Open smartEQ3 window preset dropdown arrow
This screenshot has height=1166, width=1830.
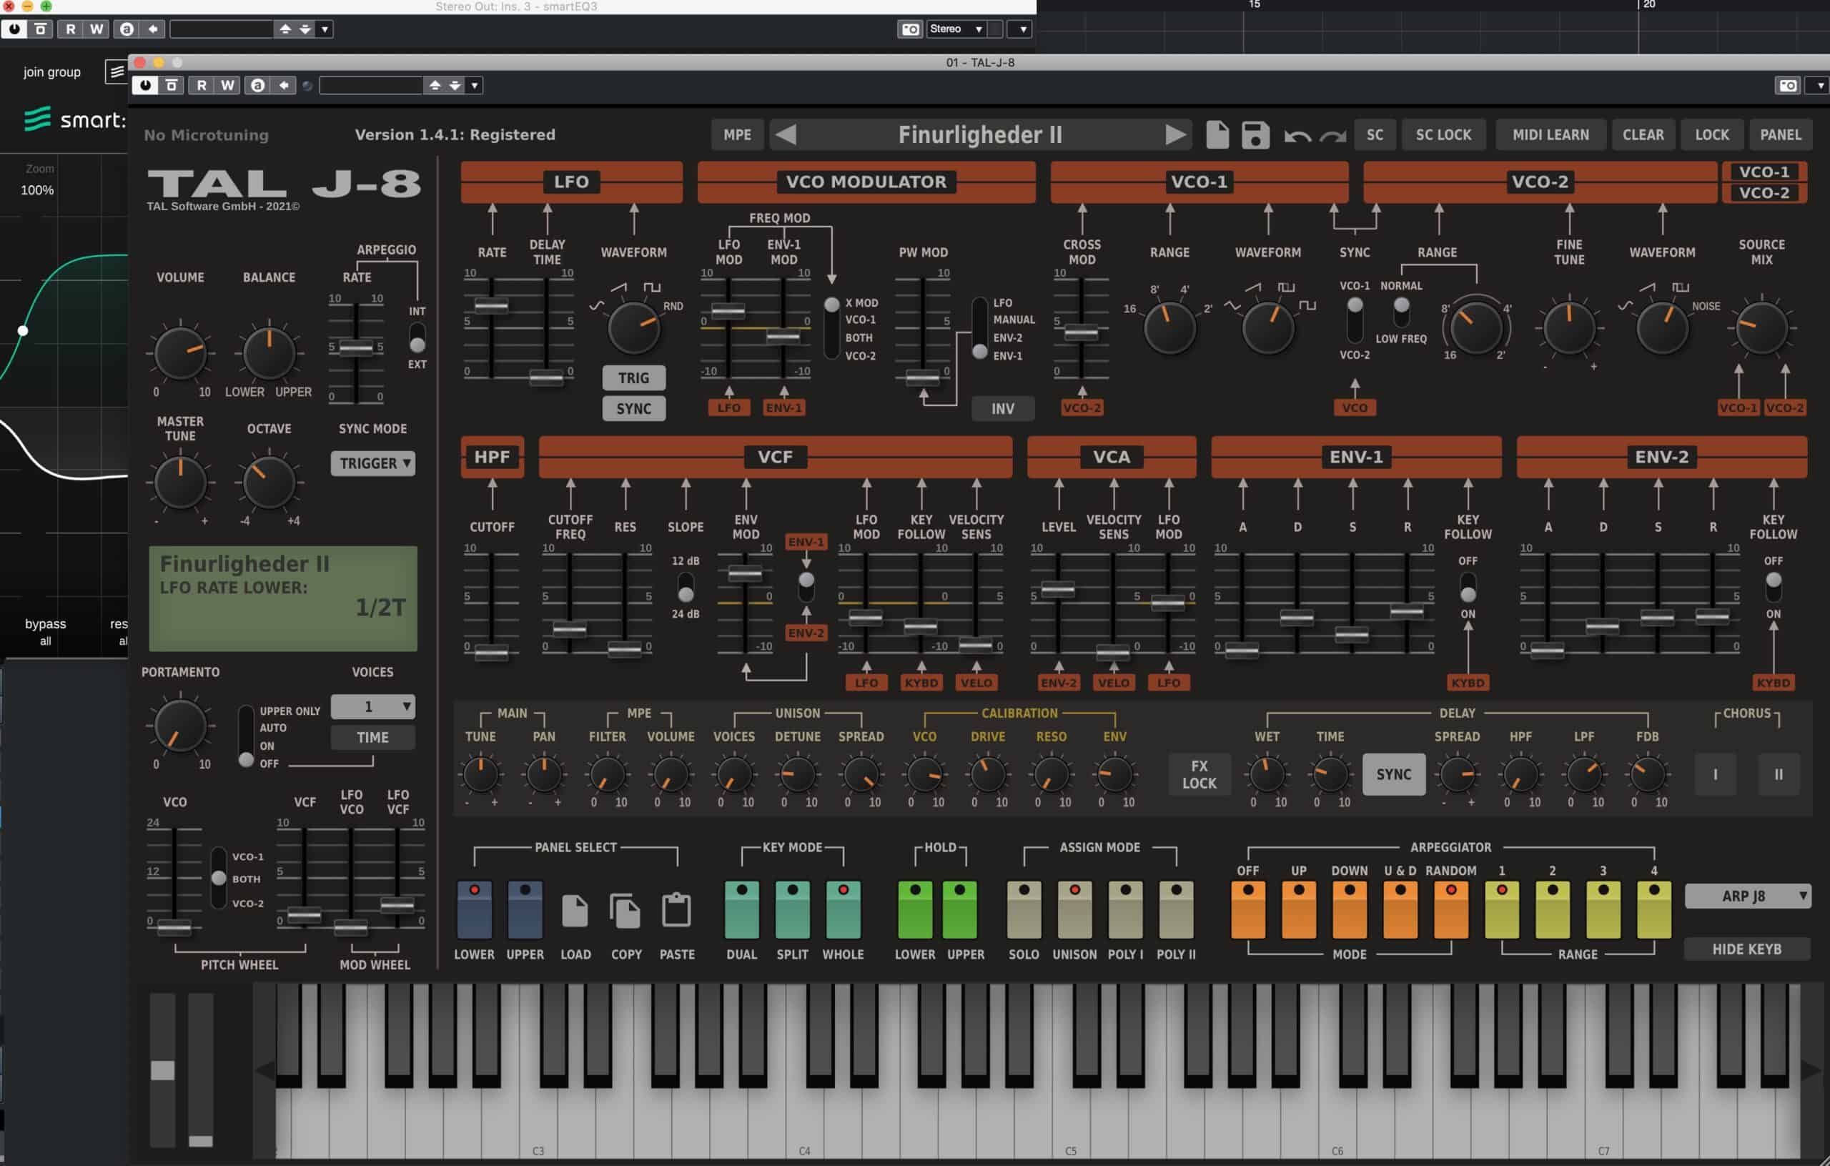click(x=325, y=29)
